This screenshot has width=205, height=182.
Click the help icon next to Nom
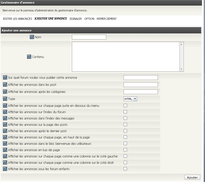pyautogui.click(x=32, y=37)
